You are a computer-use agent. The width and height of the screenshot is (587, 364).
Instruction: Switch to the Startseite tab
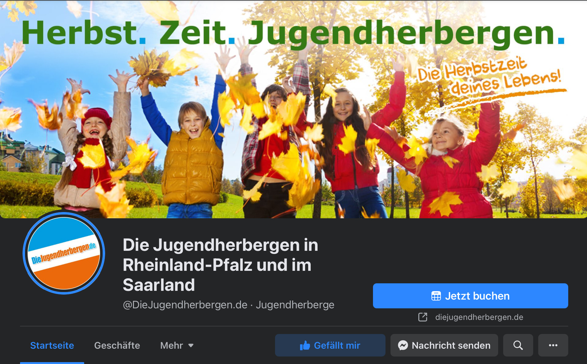click(x=52, y=345)
